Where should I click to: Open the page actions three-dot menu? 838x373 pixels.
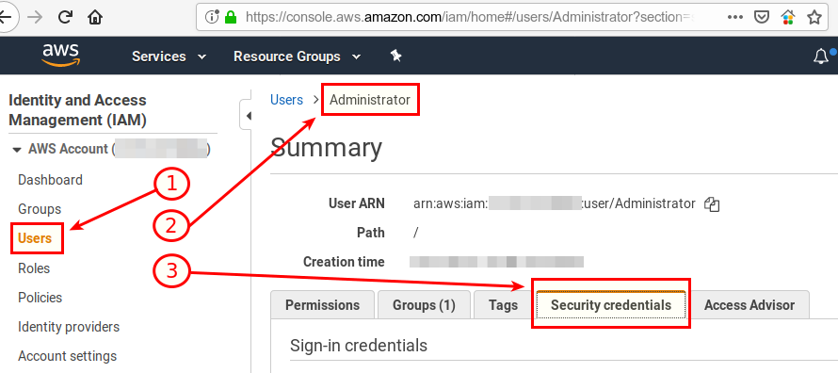coord(735,18)
